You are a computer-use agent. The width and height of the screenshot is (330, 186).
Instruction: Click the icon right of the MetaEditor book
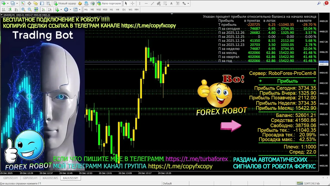(86, 3)
